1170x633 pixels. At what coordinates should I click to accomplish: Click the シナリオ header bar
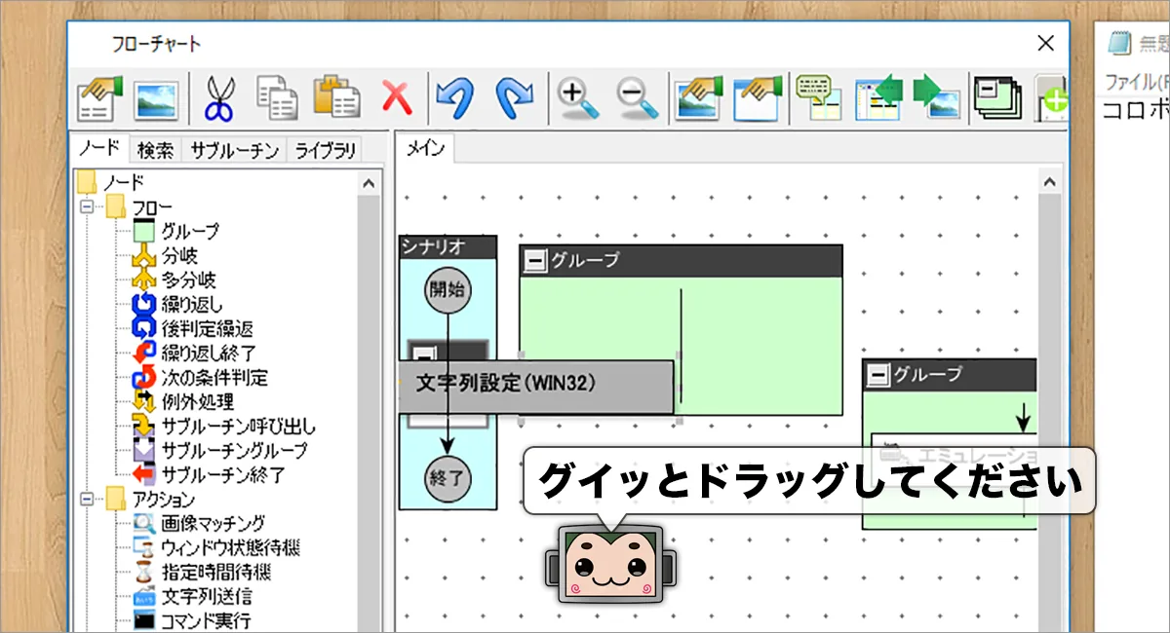point(448,246)
